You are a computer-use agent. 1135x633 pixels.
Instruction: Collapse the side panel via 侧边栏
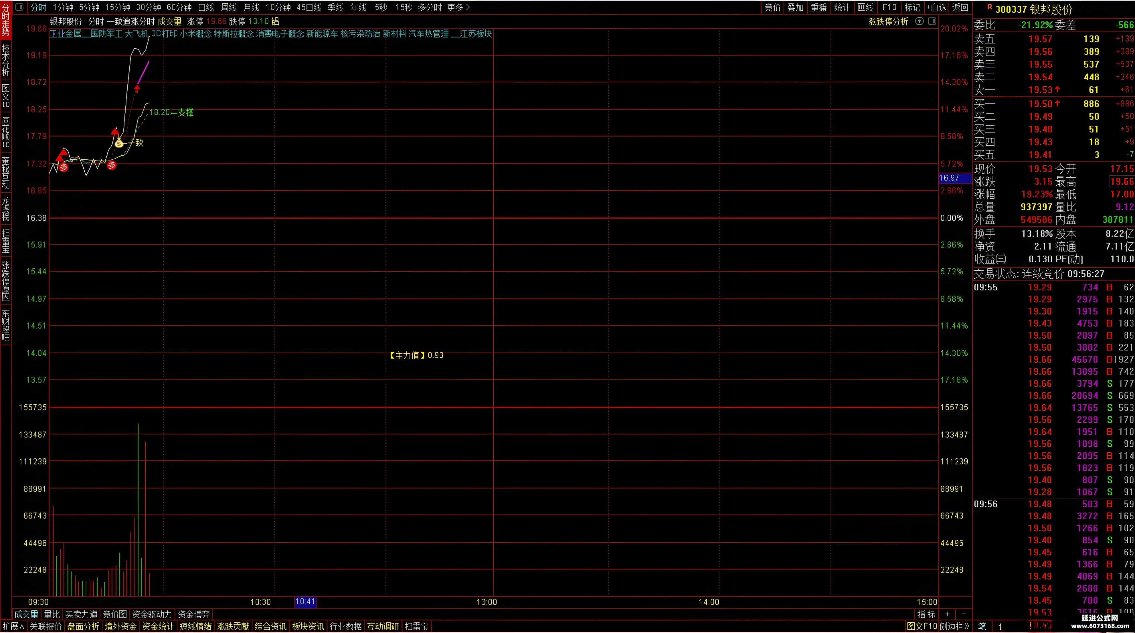[x=955, y=626]
